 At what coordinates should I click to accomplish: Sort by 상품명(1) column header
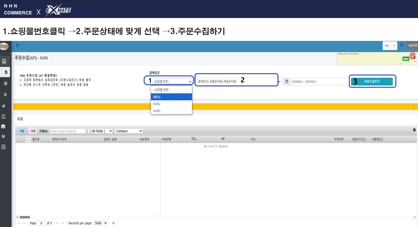378,139
